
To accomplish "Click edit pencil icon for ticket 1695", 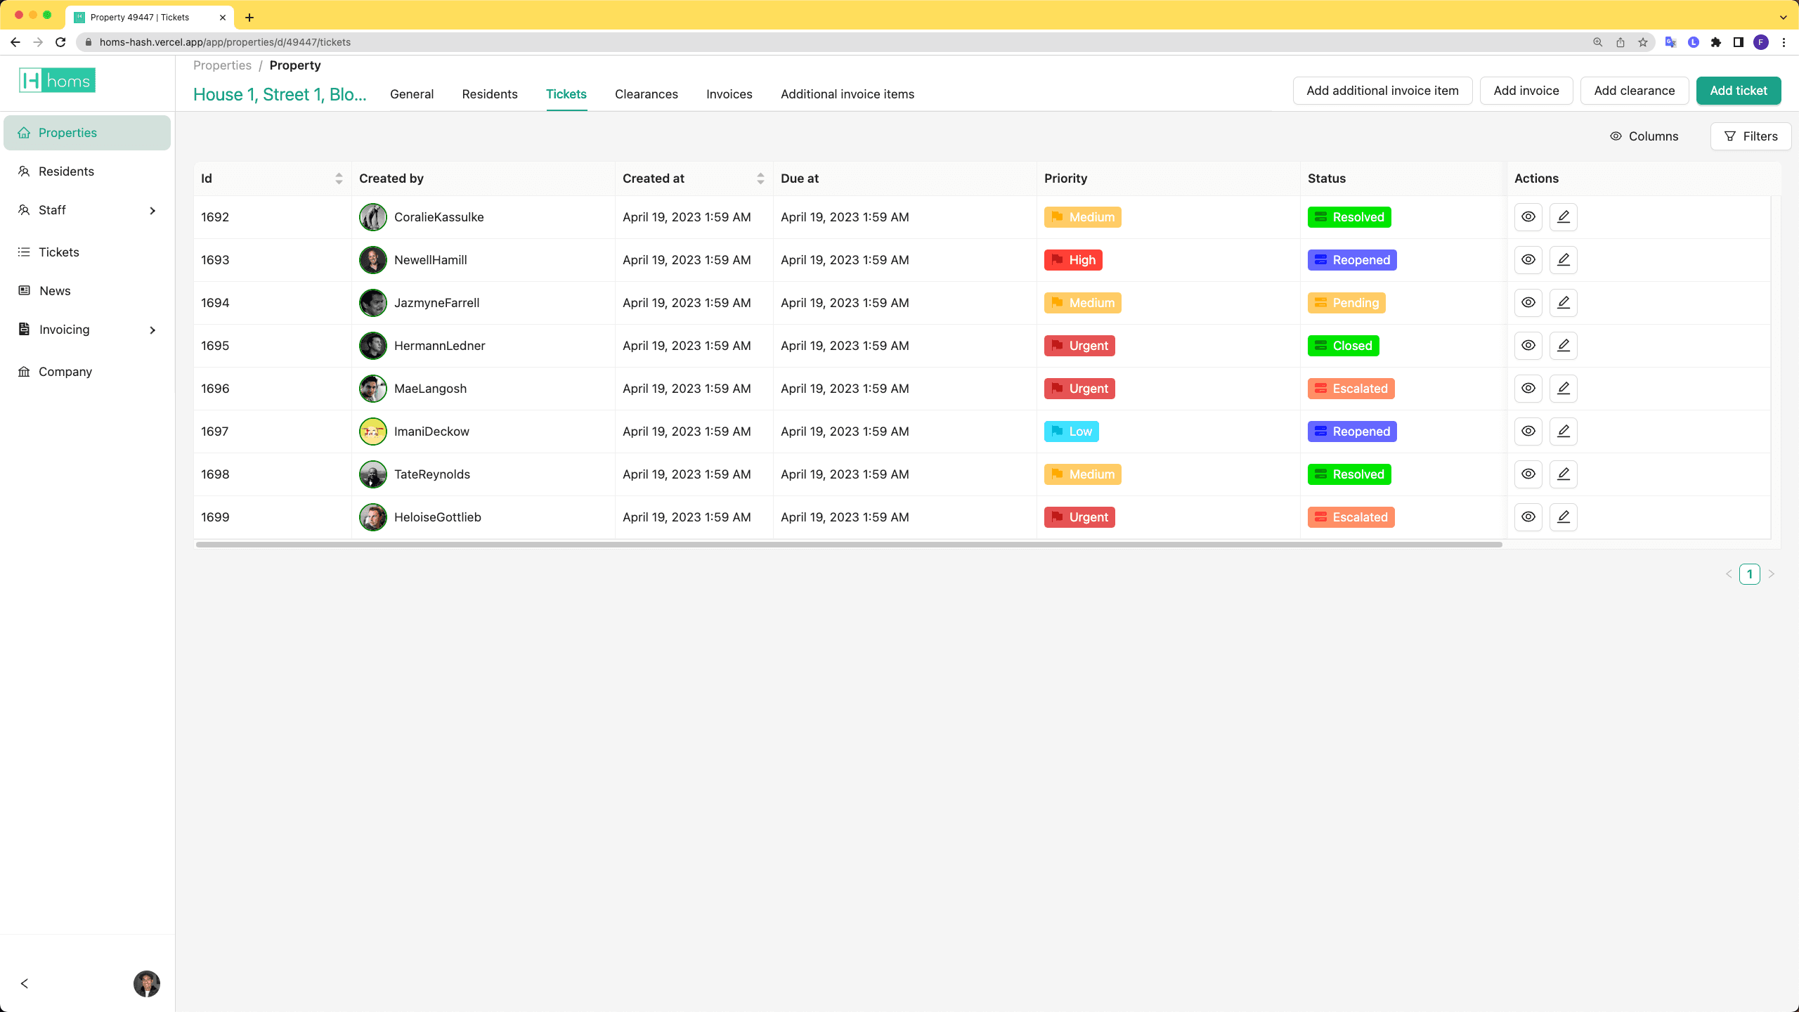I will click(x=1563, y=346).
